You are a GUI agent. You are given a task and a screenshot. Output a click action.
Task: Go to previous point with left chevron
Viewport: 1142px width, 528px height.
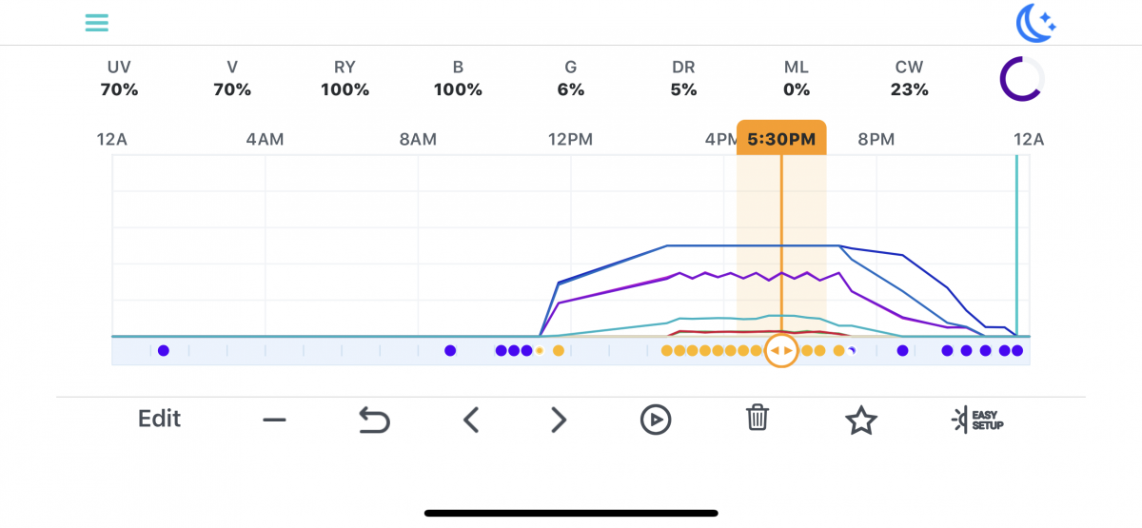[x=470, y=420]
